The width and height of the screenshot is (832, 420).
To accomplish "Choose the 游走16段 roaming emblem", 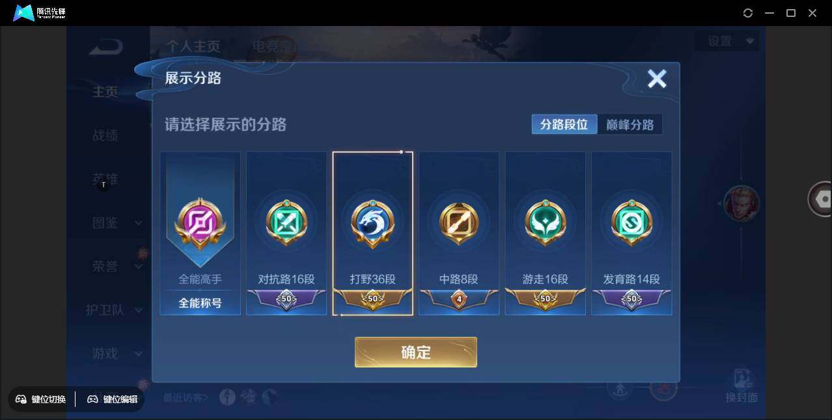I will click(x=546, y=223).
